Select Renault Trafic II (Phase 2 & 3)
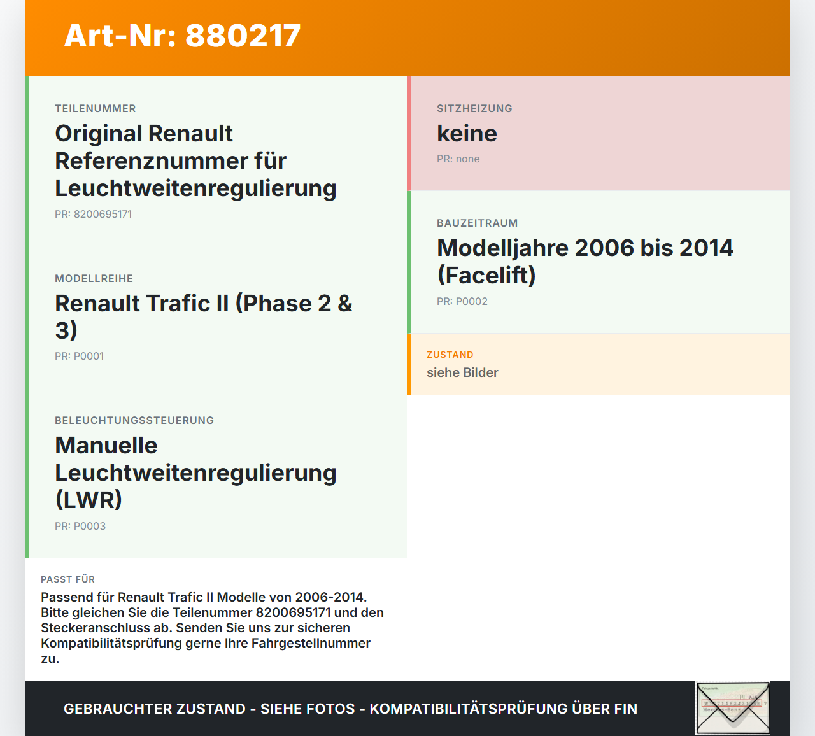The height and width of the screenshot is (736, 815). [204, 316]
